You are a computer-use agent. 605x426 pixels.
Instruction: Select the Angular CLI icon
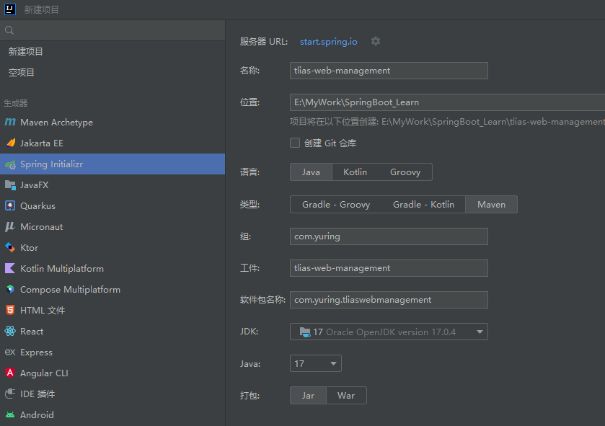coord(10,373)
